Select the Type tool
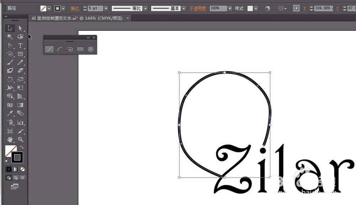356x205 pixels. tap(20, 46)
